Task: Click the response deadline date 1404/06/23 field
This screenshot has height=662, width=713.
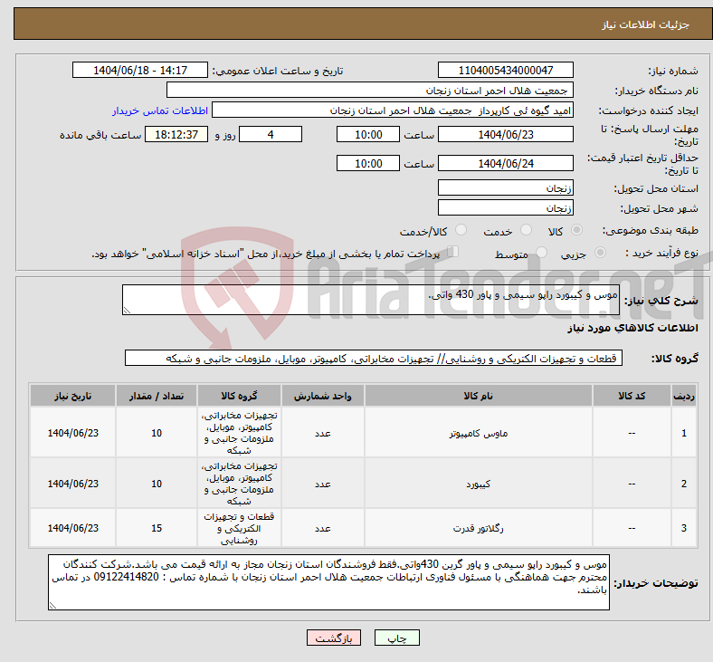Action: point(505,134)
